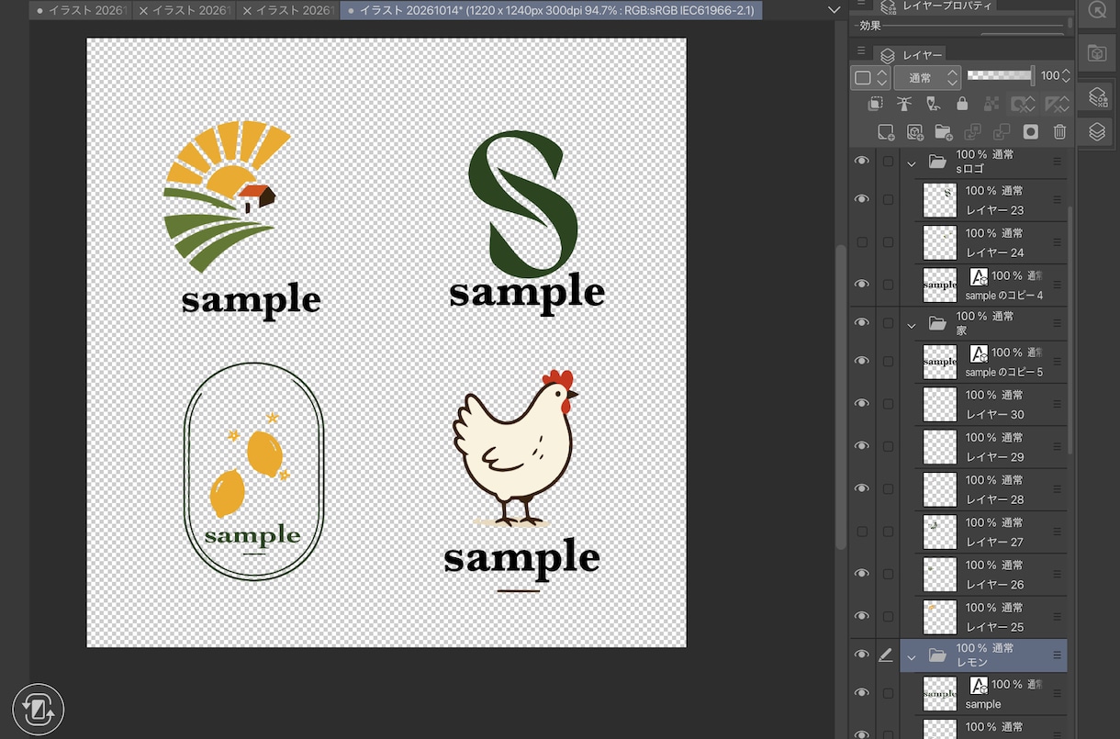
Task: Set as reference layer lighthouse icon
Action: pos(904,104)
